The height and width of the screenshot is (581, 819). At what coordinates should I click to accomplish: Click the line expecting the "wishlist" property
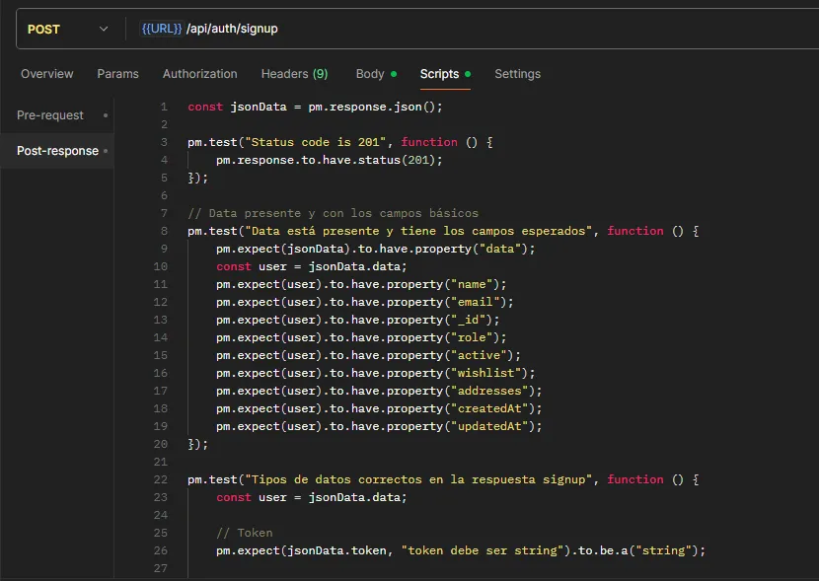[x=375, y=373]
